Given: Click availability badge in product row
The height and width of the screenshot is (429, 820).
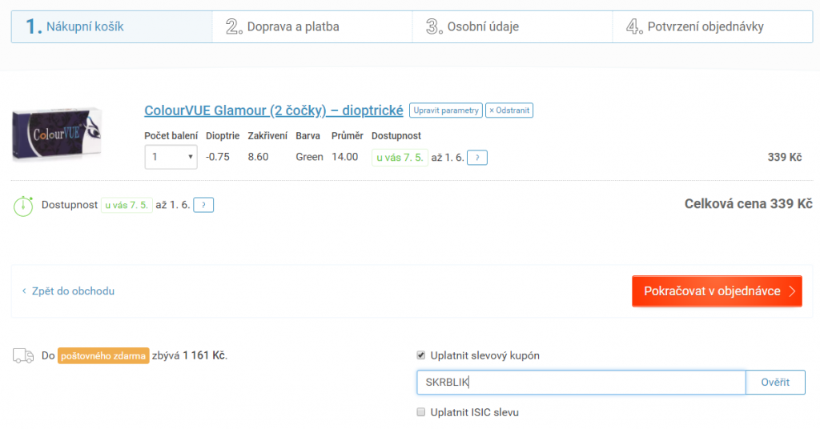Looking at the screenshot, I should click(400, 158).
